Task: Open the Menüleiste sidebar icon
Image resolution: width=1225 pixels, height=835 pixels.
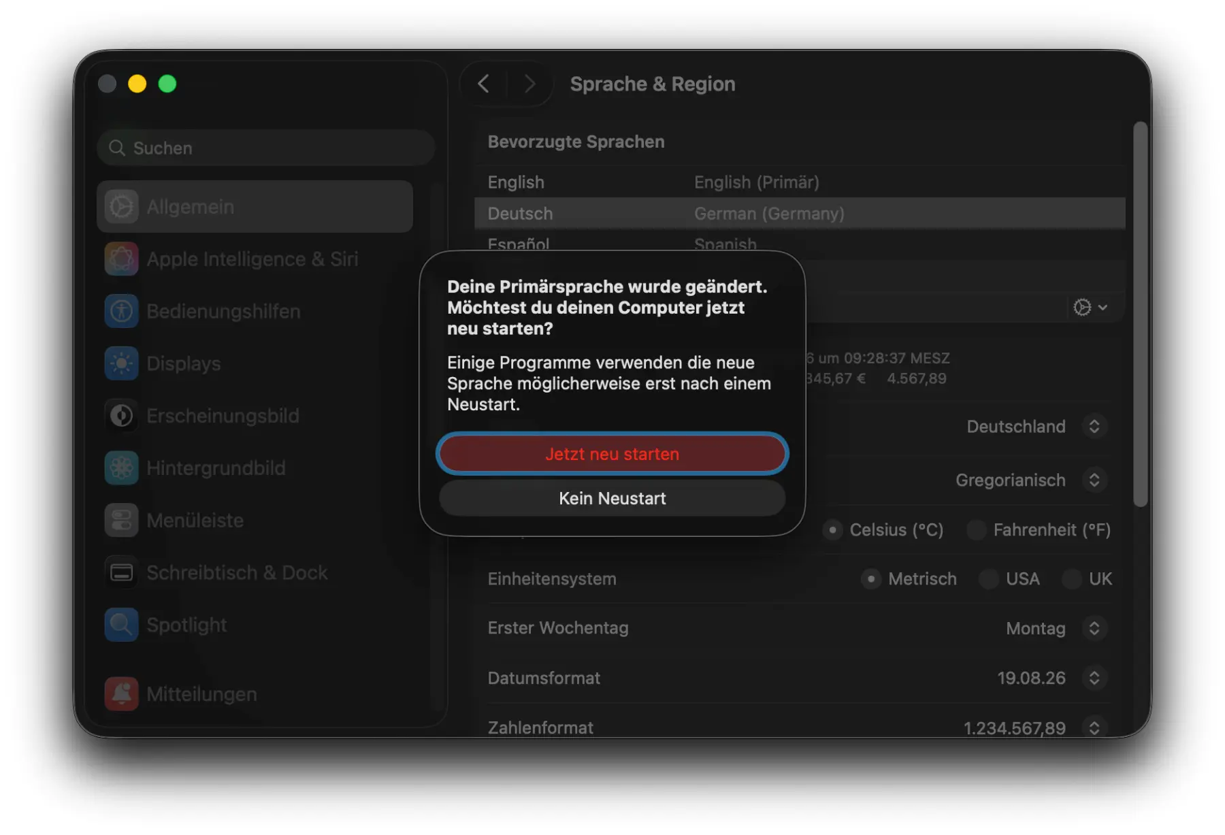Action: 122,521
